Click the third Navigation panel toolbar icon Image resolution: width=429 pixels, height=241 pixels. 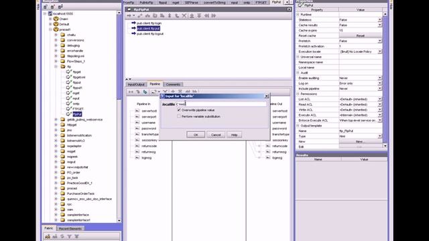pyautogui.click(x=60, y=7)
